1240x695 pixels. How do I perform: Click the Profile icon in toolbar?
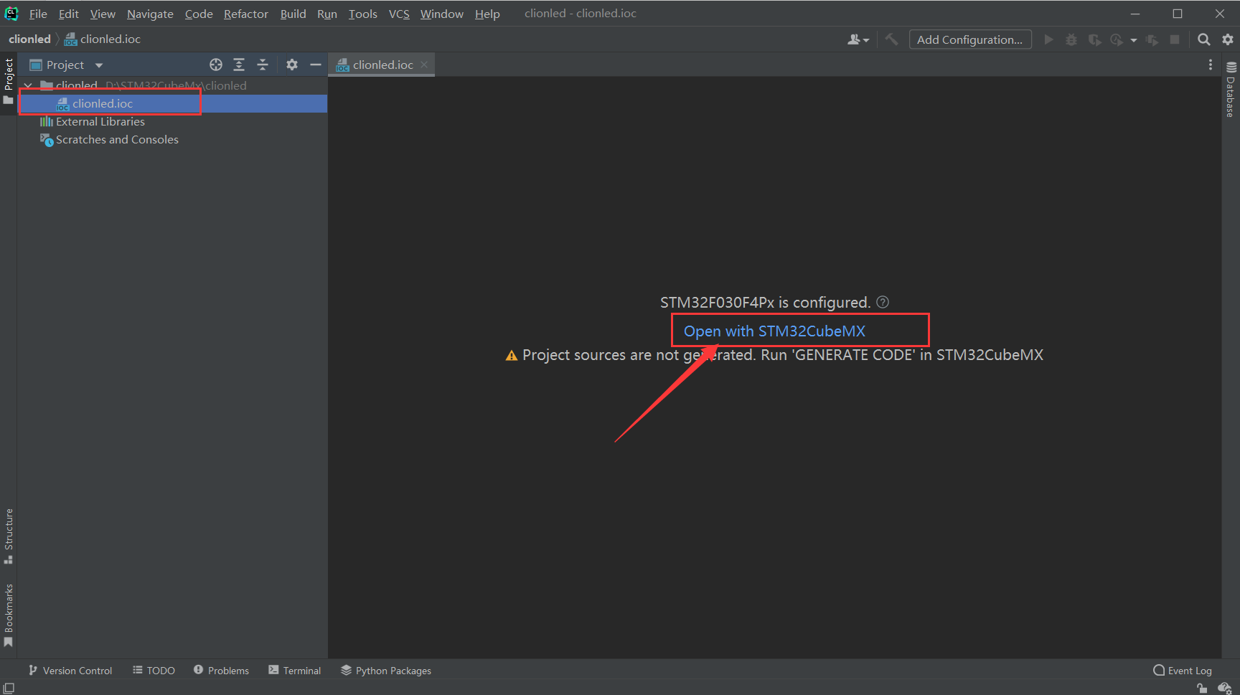pyautogui.click(x=1117, y=39)
